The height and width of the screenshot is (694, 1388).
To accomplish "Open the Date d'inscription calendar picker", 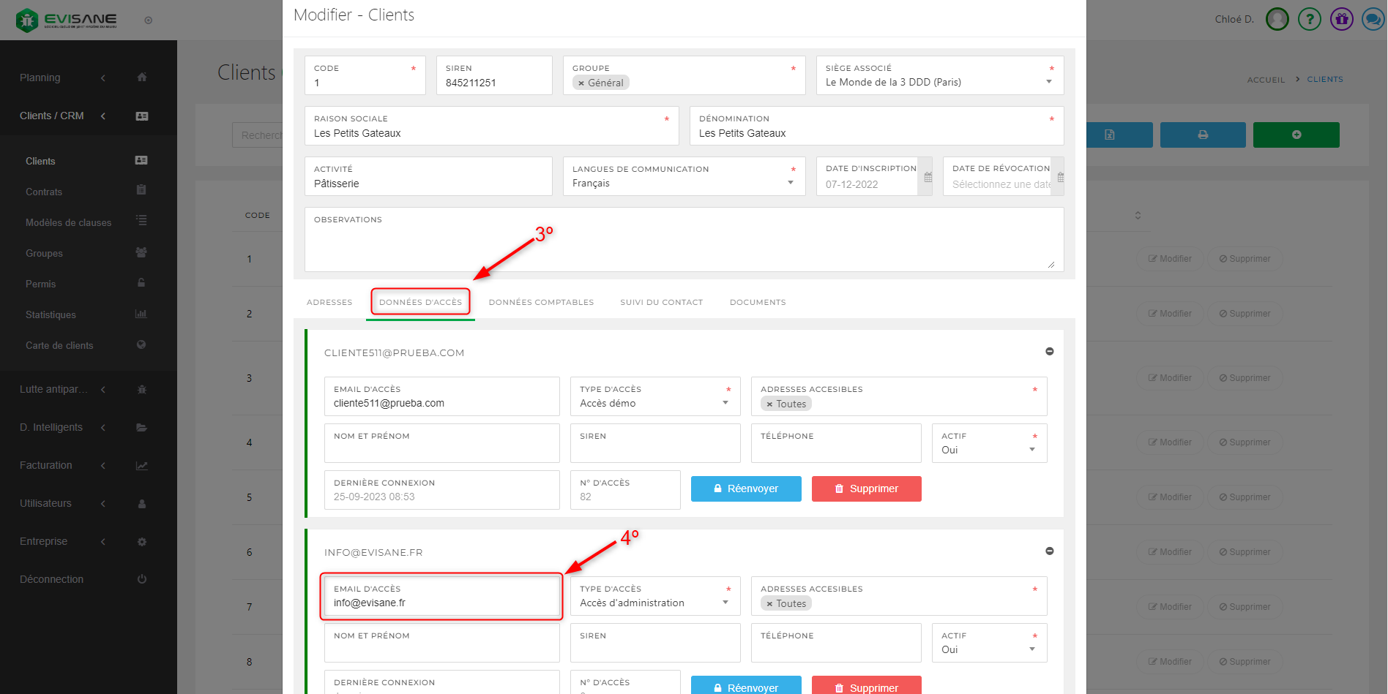I will [x=928, y=177].
